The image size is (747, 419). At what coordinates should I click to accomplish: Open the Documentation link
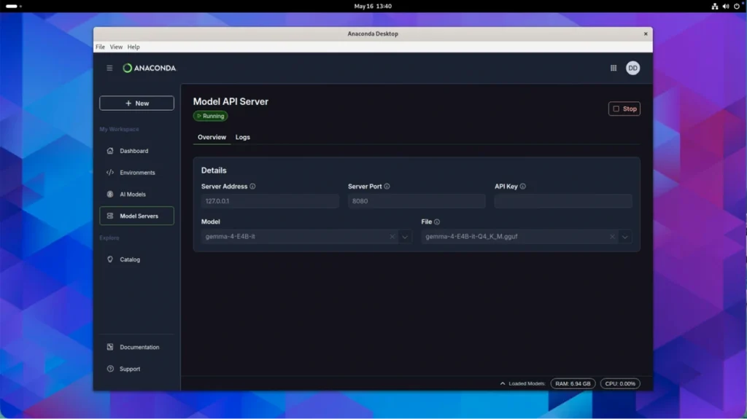coord(136,347)
